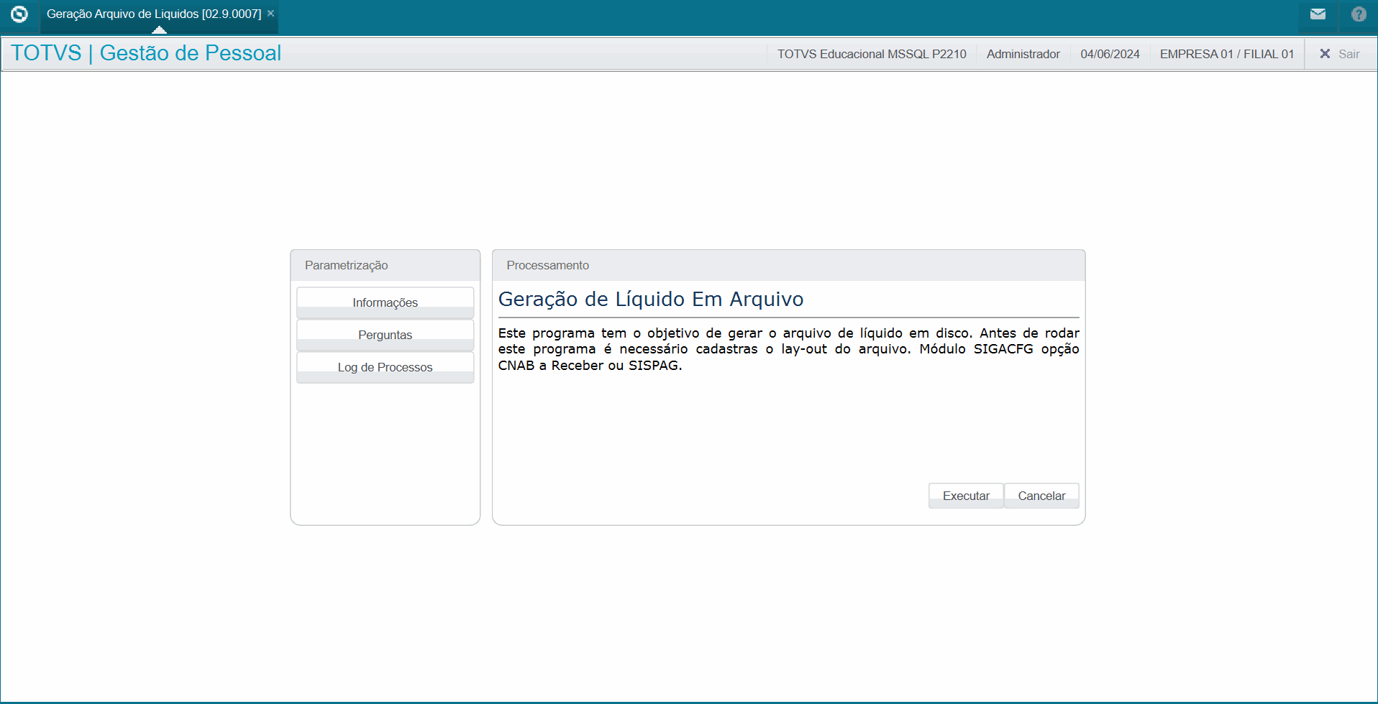The image size is (1378, 704).
Task: Open the help question mark icon
Action: 1359,14
